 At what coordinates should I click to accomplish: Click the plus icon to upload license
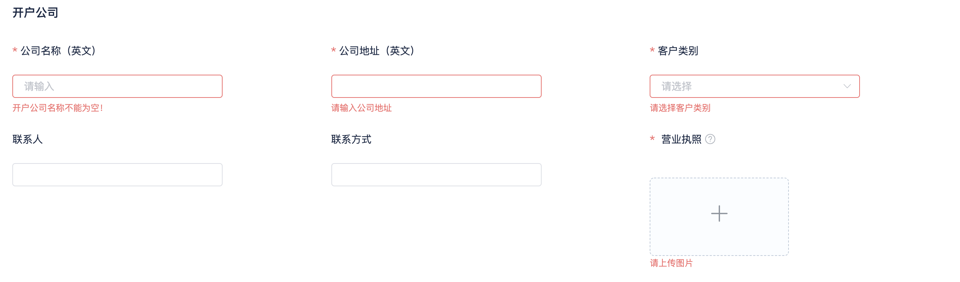pos(719,213)
